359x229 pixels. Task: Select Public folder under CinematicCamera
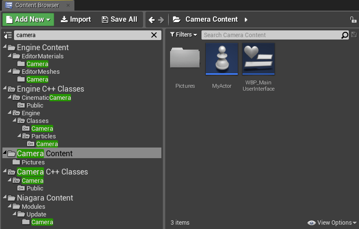(35, 106)
